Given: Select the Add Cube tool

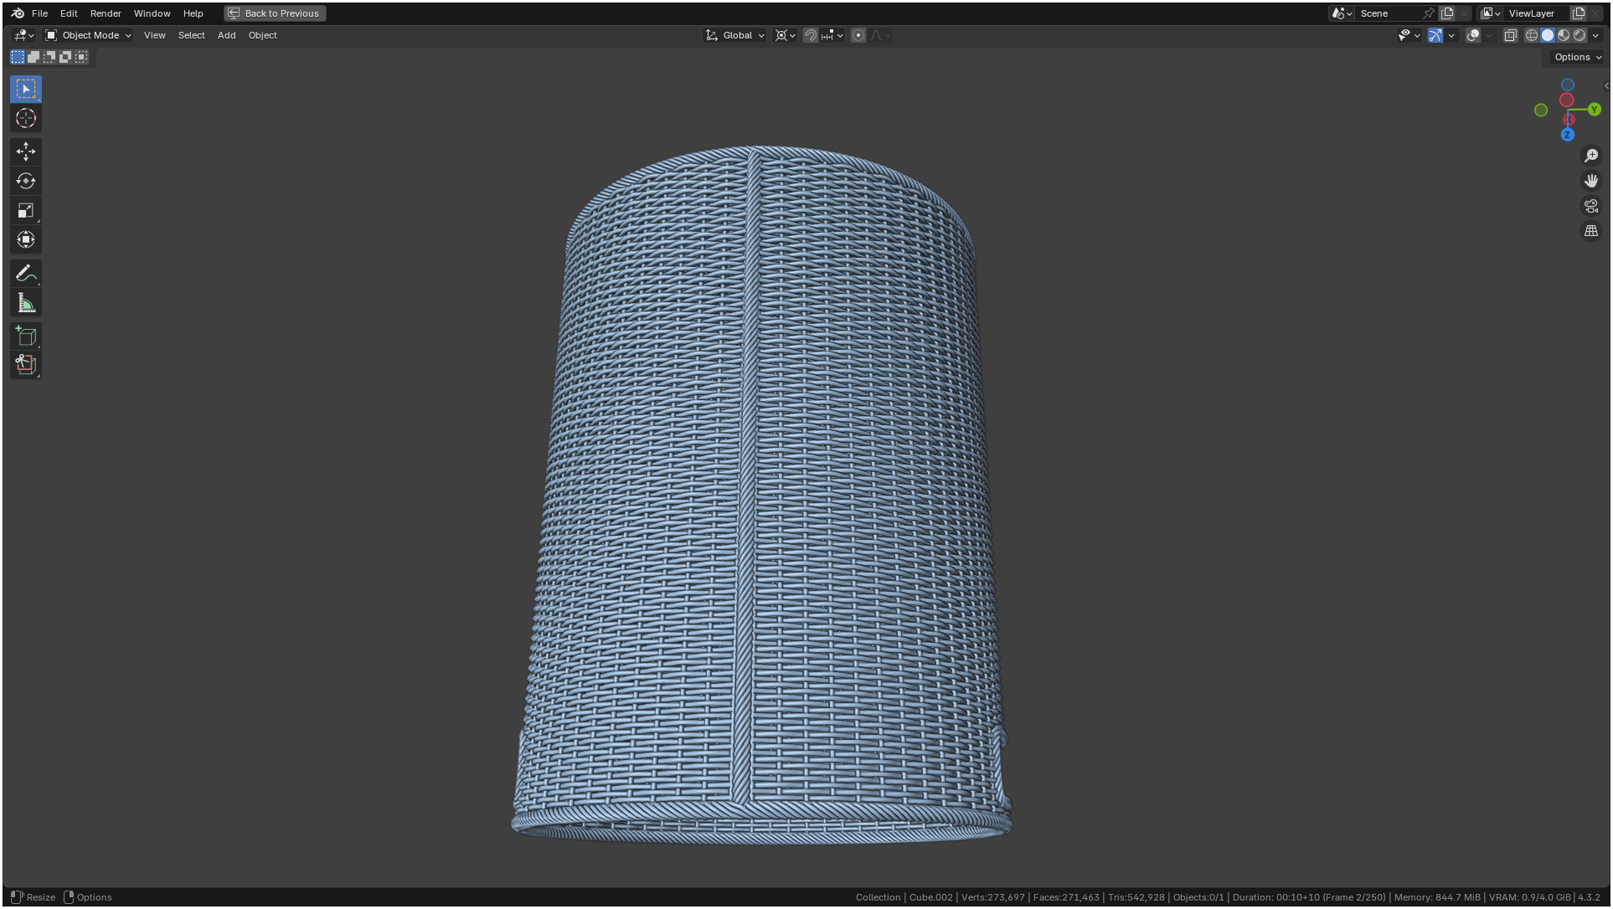Looking at the screenshot, I should coord(26,336).
